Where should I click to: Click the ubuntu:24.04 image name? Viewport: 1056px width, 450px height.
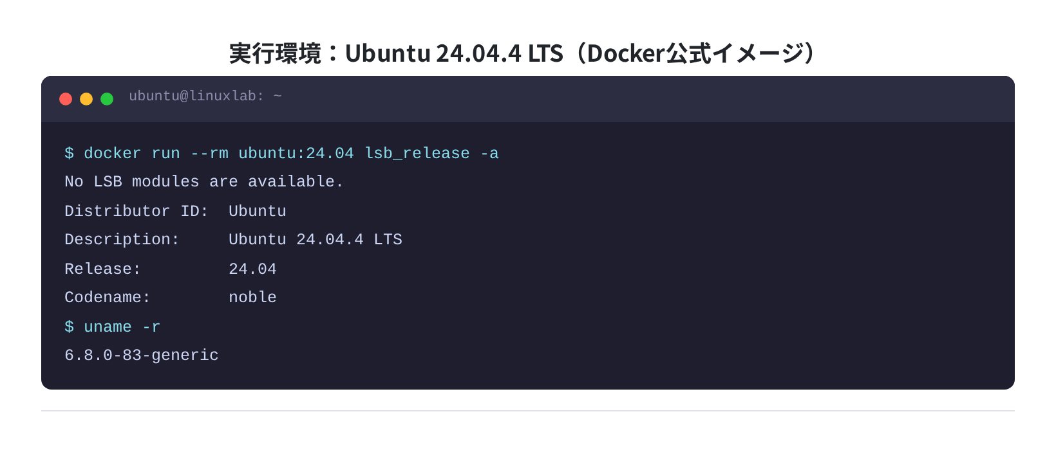(296, 154)
